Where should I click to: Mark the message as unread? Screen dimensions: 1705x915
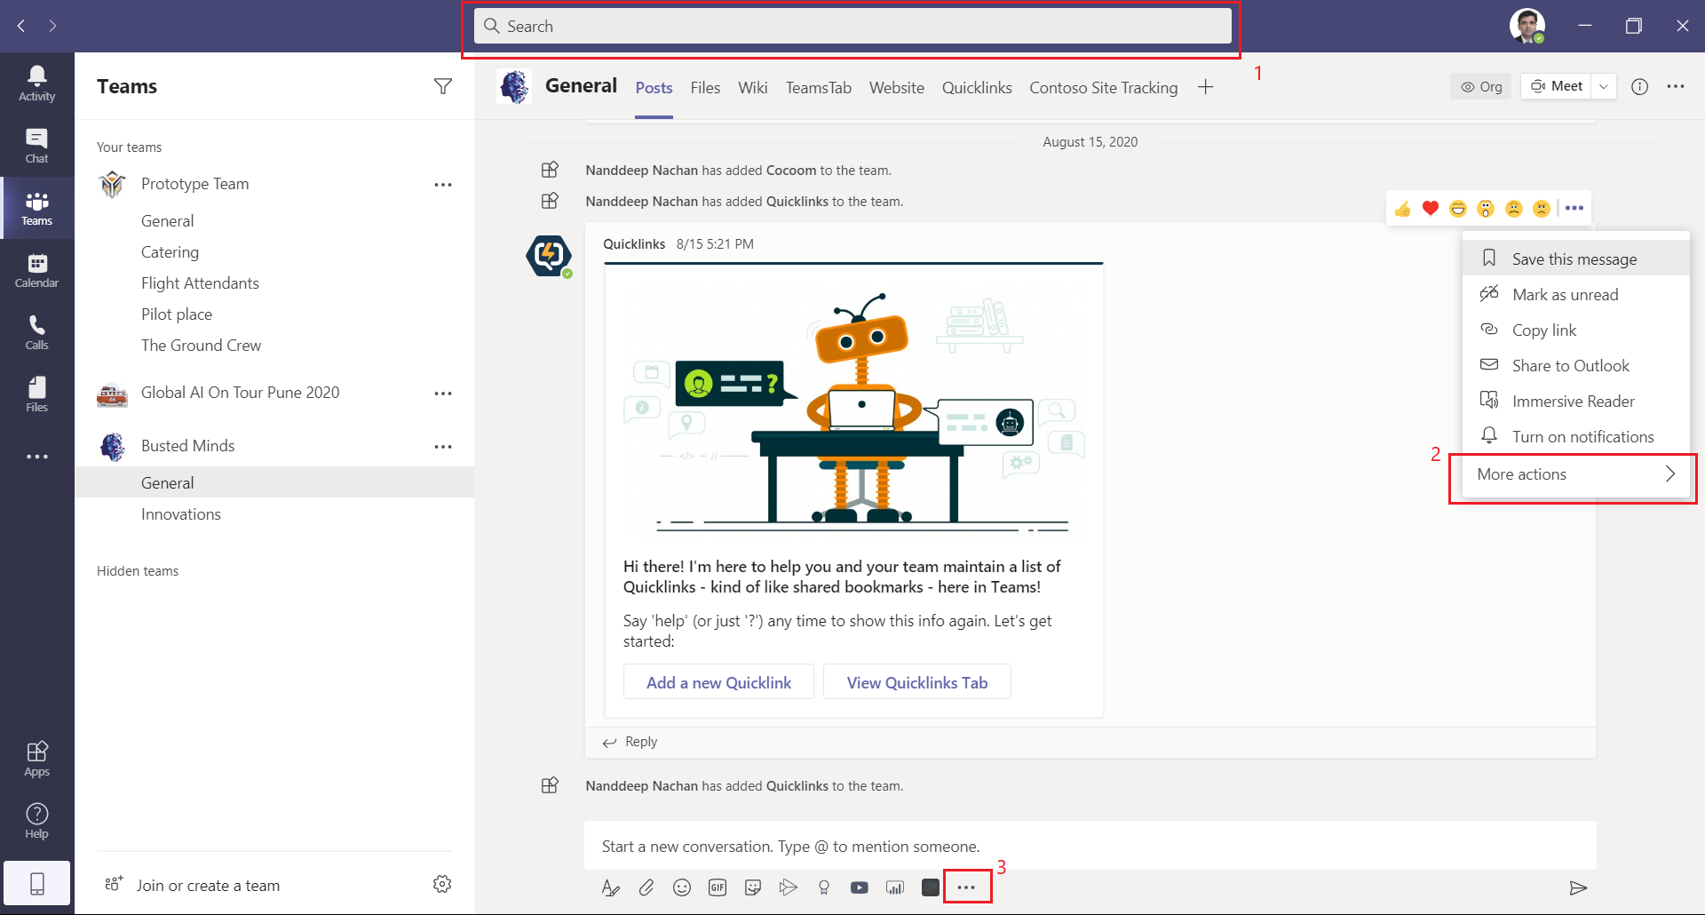coord(1565,294)
